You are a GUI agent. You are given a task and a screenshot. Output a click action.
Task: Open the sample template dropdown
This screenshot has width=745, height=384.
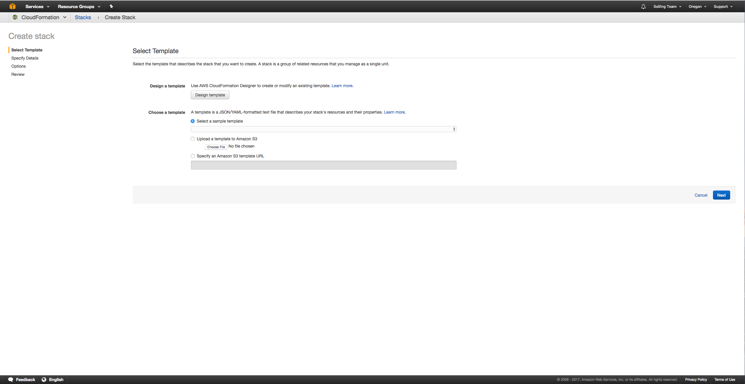click(x=323, y=129)
